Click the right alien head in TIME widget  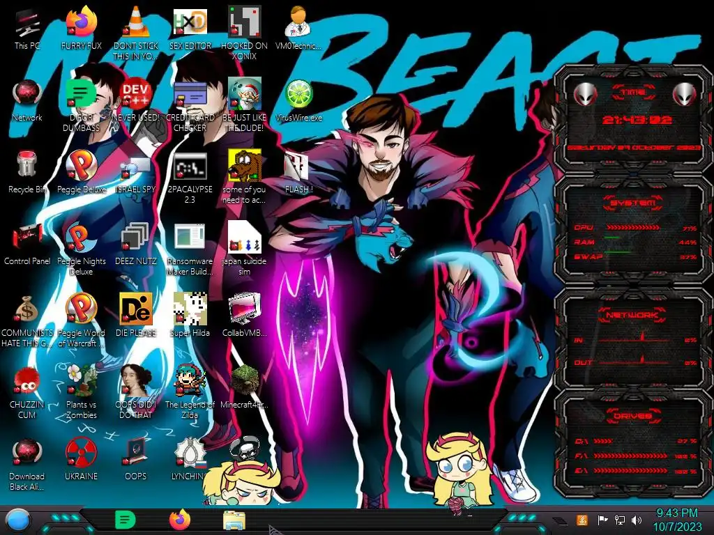684,95
